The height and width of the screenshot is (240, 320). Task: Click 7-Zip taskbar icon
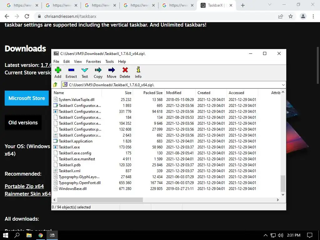[52, 235]
